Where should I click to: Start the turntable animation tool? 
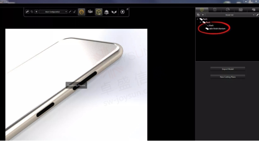90,12
